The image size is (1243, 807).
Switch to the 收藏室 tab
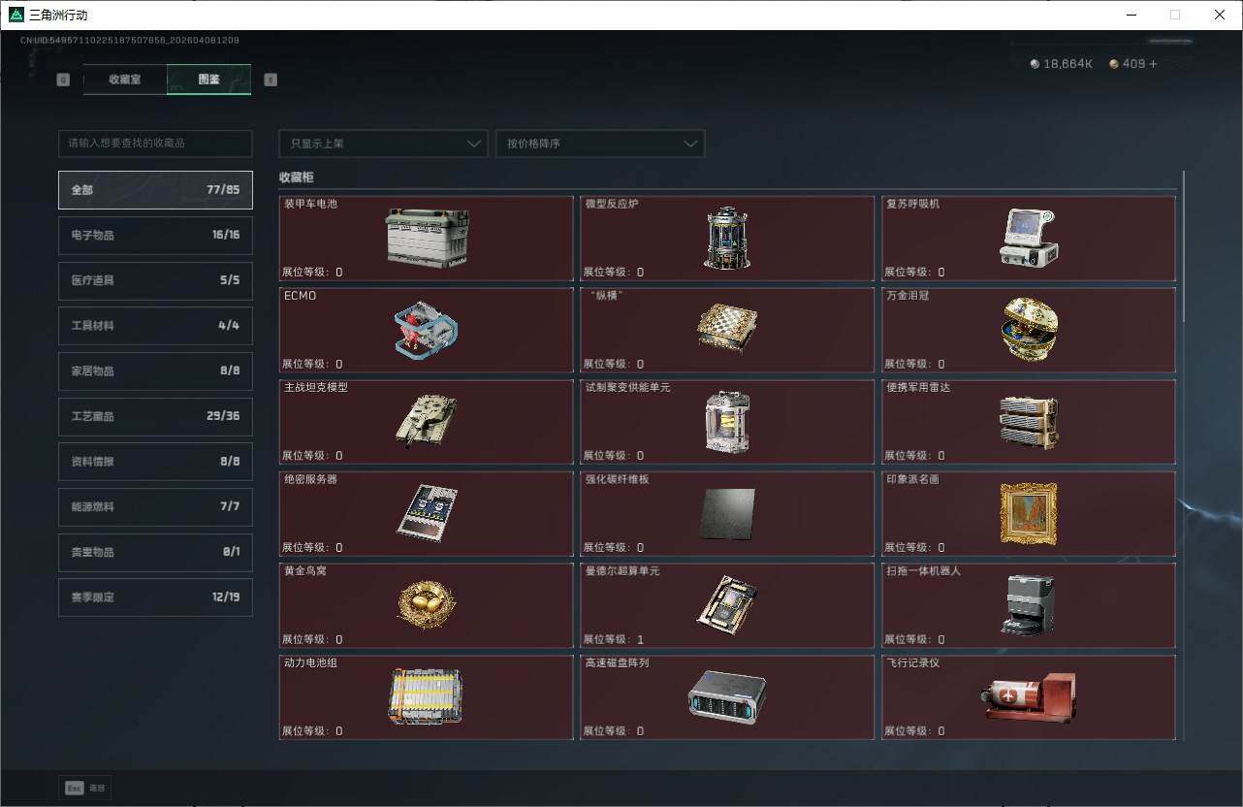tap(125, 80)
